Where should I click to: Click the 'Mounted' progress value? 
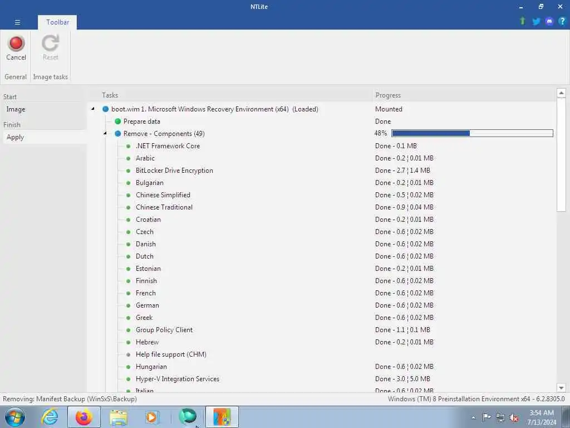(x=389, y=109)
